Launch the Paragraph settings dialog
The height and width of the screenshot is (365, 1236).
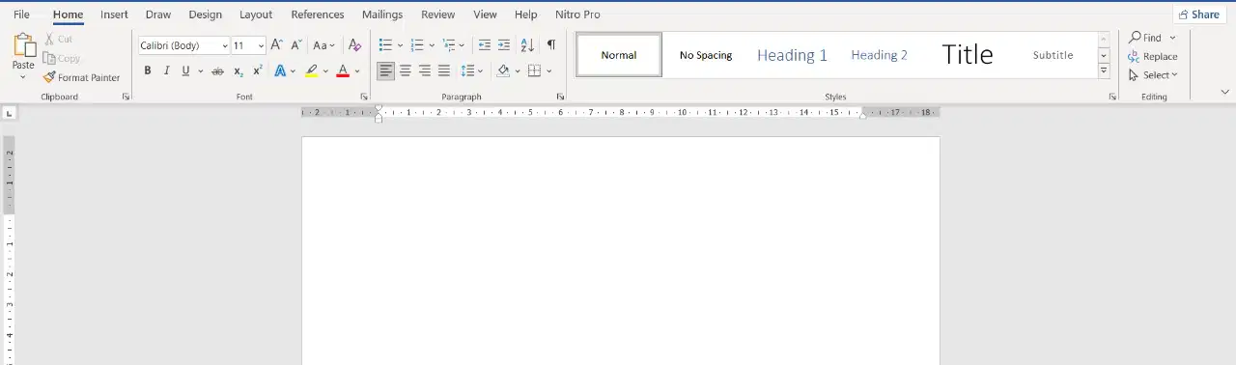[x=560, y=97]
